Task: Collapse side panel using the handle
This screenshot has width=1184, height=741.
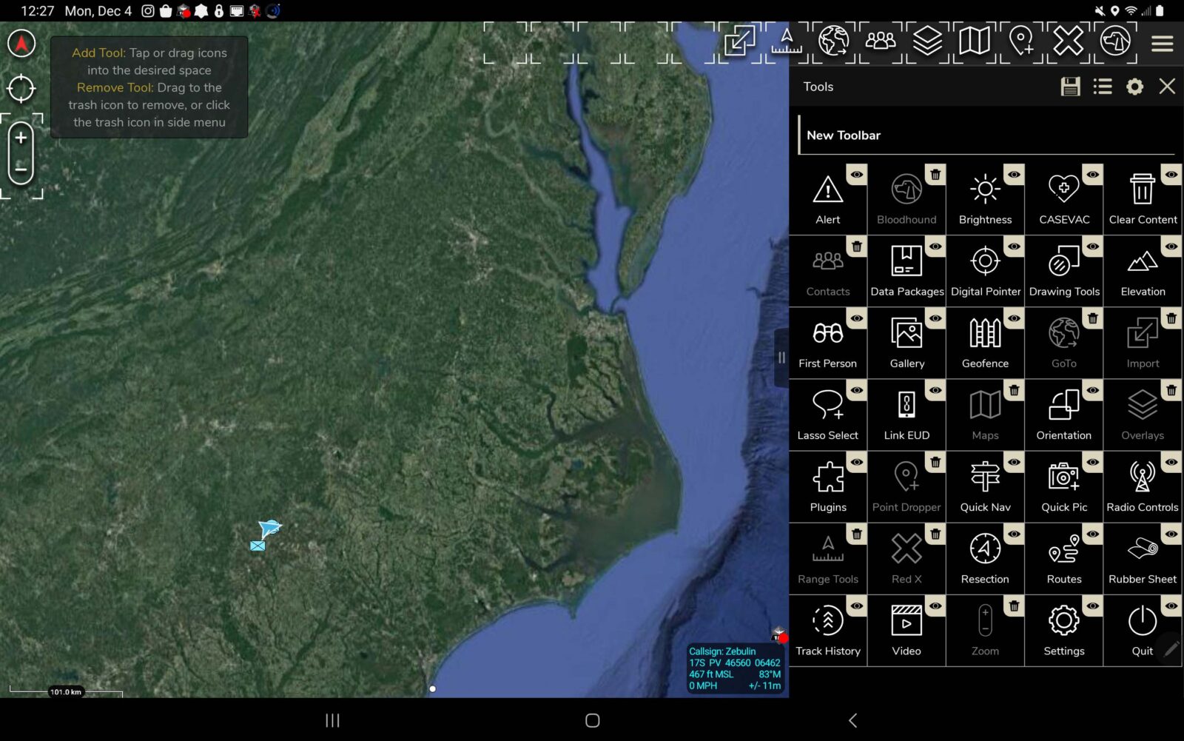Action: (x=781, y=358)
